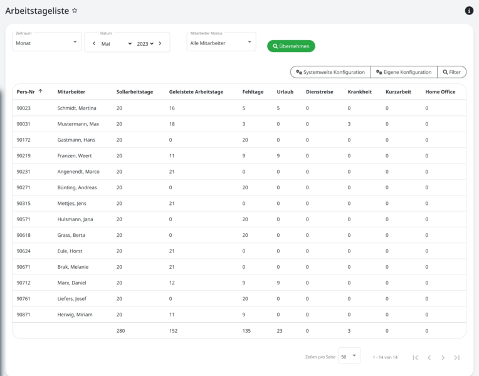The height and width of the screenshot is (376, 479).
Task: Sort by Geleistete Arbeitstage column header
Action: [x=196, y=92]
